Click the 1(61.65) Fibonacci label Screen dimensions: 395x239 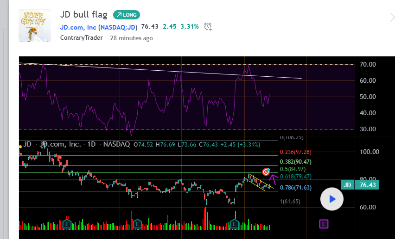pos(290,201)
